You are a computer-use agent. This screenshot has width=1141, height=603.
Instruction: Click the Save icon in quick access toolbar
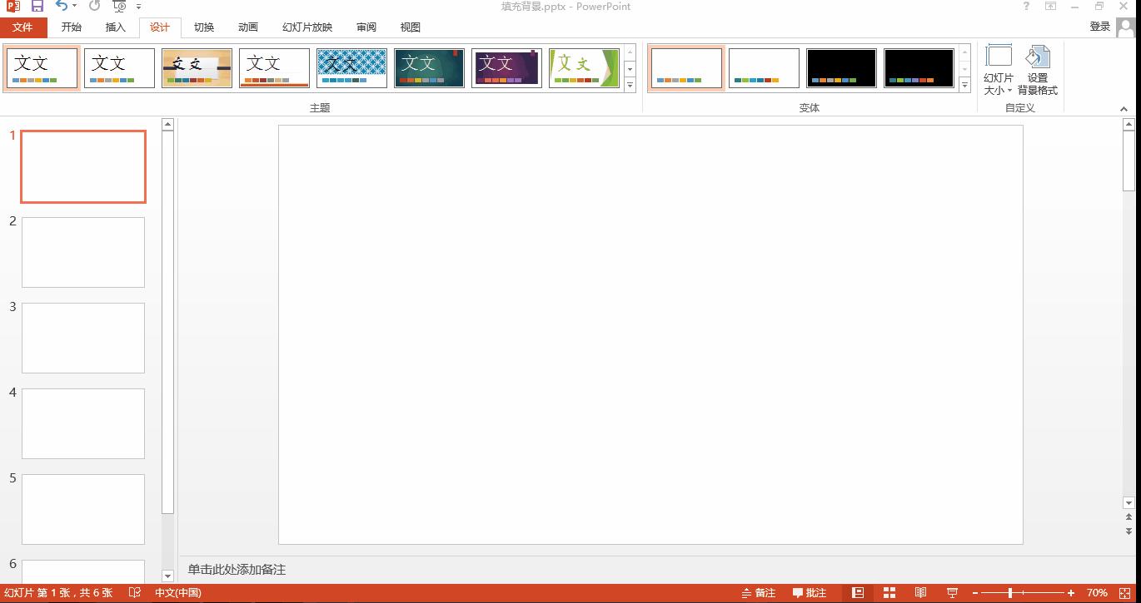37,7
